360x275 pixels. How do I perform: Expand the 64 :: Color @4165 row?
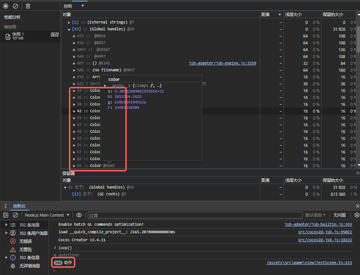(74, 166)
